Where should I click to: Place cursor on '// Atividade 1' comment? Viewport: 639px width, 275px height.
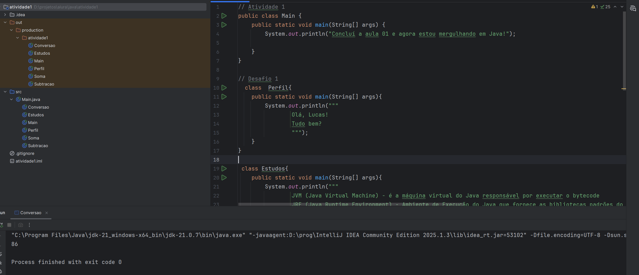pos(261,7)
